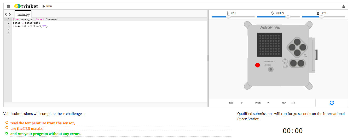This screenshot has width=353, height=140.
Task: Adjust the humidity slider handle
Action: coord(322,17)
